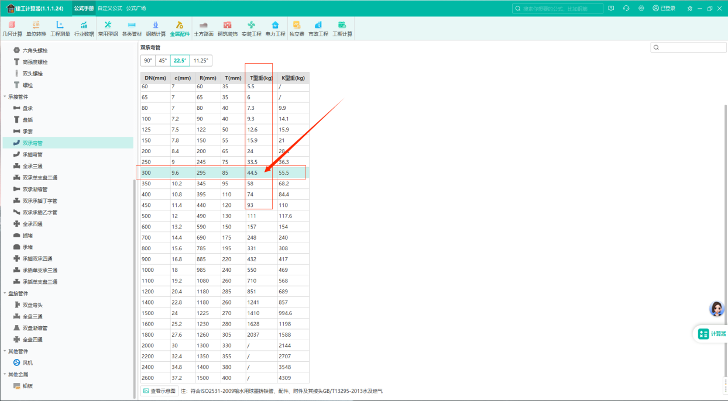Open the customer service headset icon
728x401 pixels.
pyautogui.click(x=626, y=8)
